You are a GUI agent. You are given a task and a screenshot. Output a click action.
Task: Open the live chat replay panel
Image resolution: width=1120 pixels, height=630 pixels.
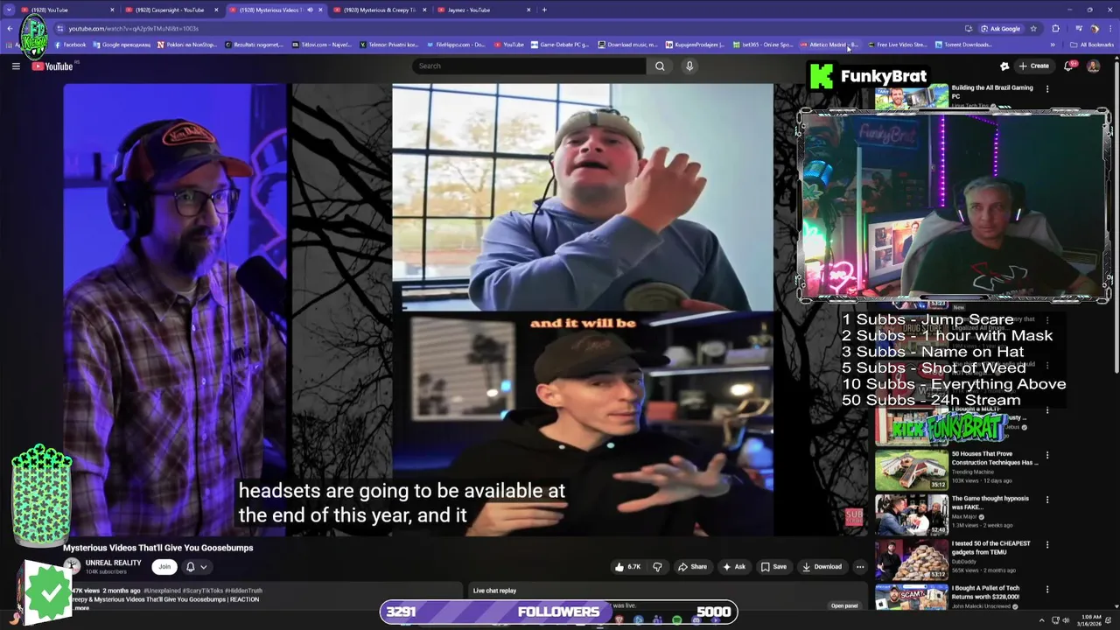(844, 605)
